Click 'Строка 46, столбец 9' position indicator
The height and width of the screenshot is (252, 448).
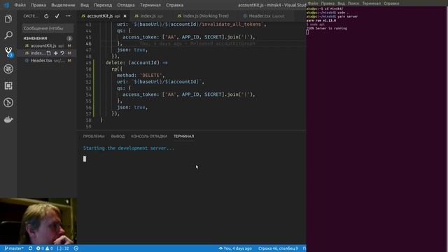(x=278, y=248)
